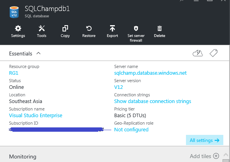The height and width of the screenshot is (162, 230).
Task: Delete the SQL database
Action: coord(160,31)
